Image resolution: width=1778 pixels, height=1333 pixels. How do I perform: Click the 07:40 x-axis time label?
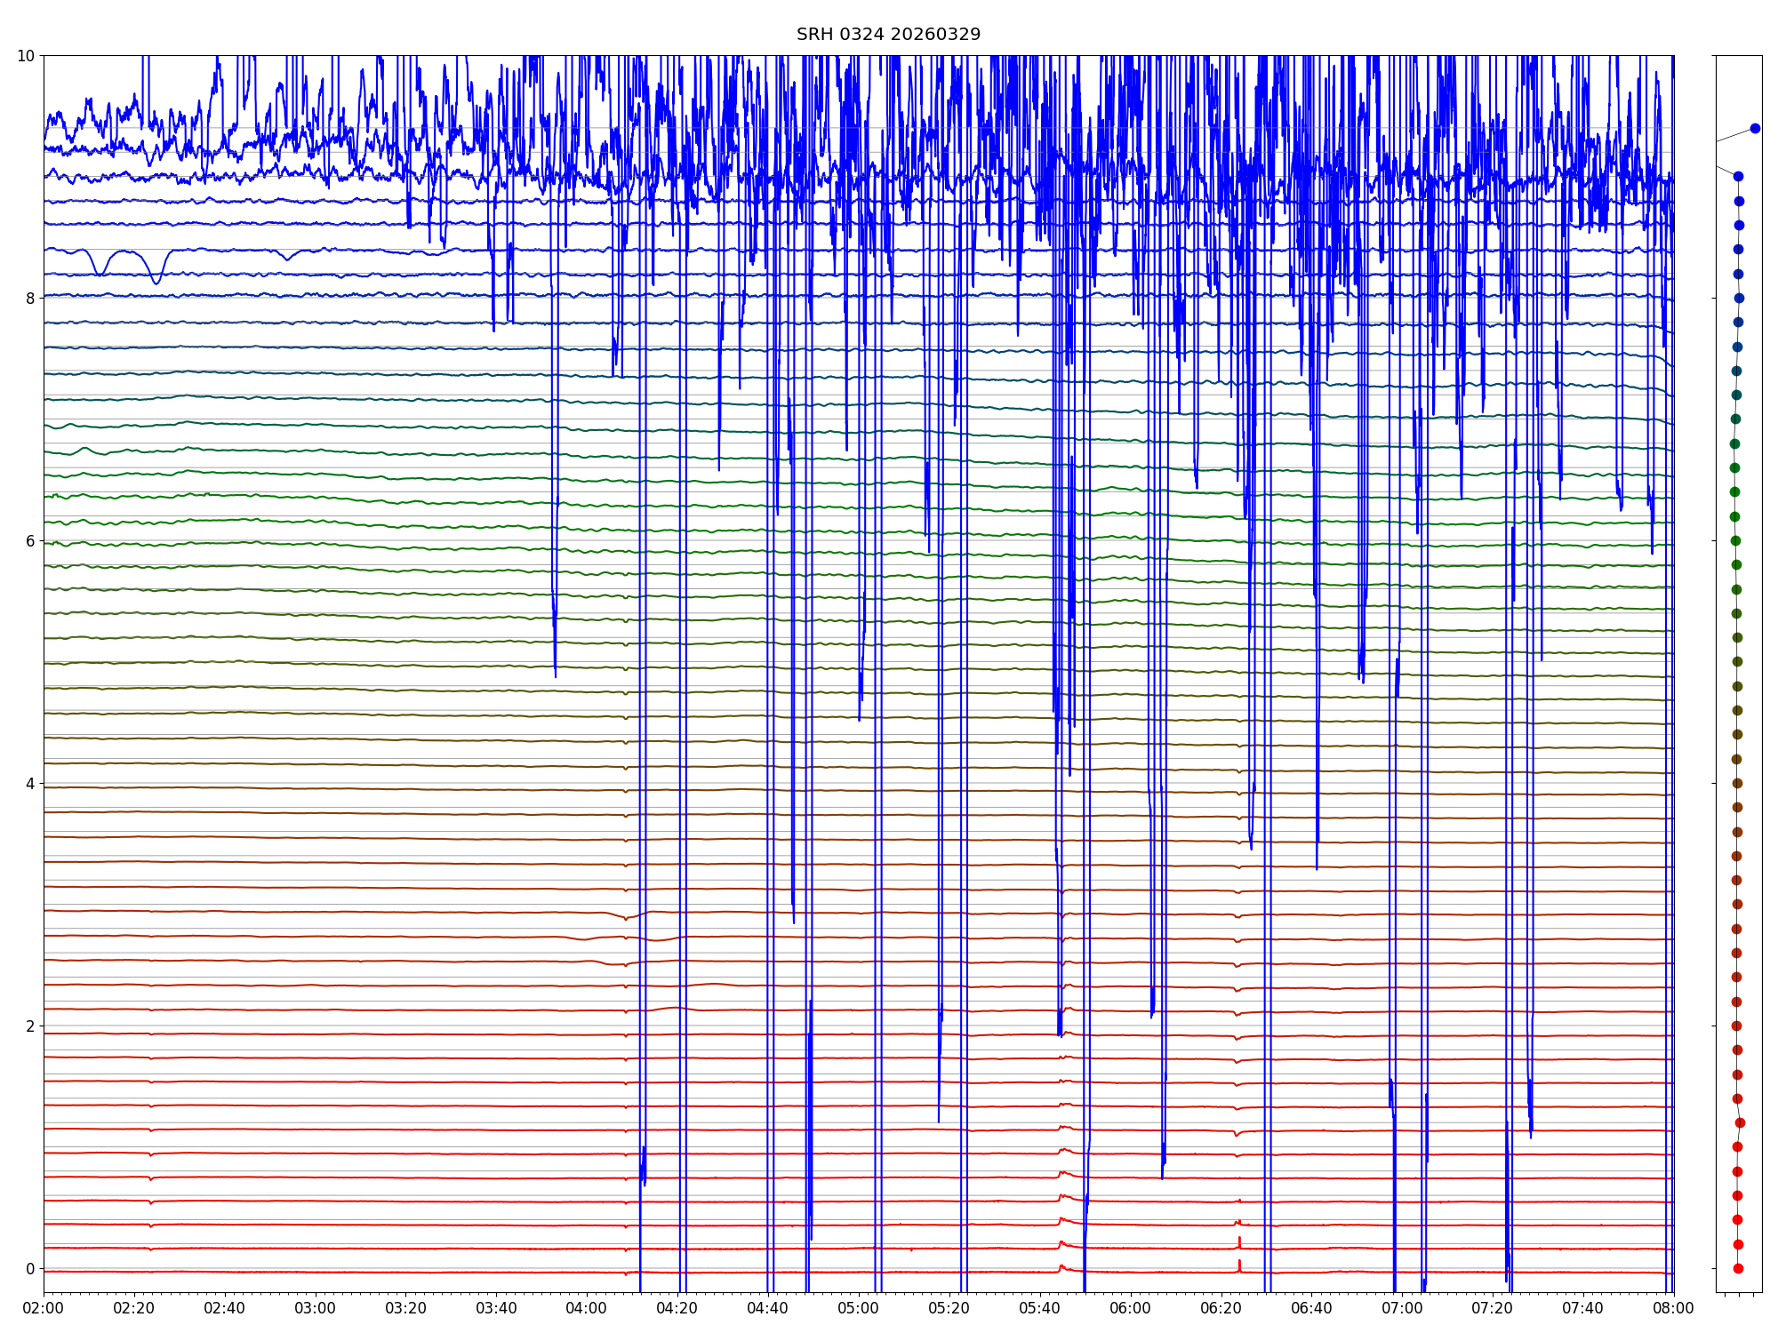pyautogui.click(x=1582, y=1308)
